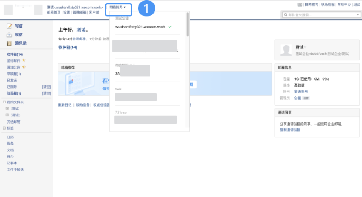362x197 pixels.
Task: Expand the 测试3 folder tree node
Action: tap(7, 115)
